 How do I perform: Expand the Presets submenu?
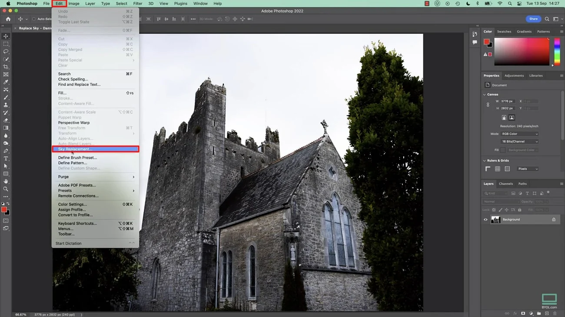tap(95, 191)
